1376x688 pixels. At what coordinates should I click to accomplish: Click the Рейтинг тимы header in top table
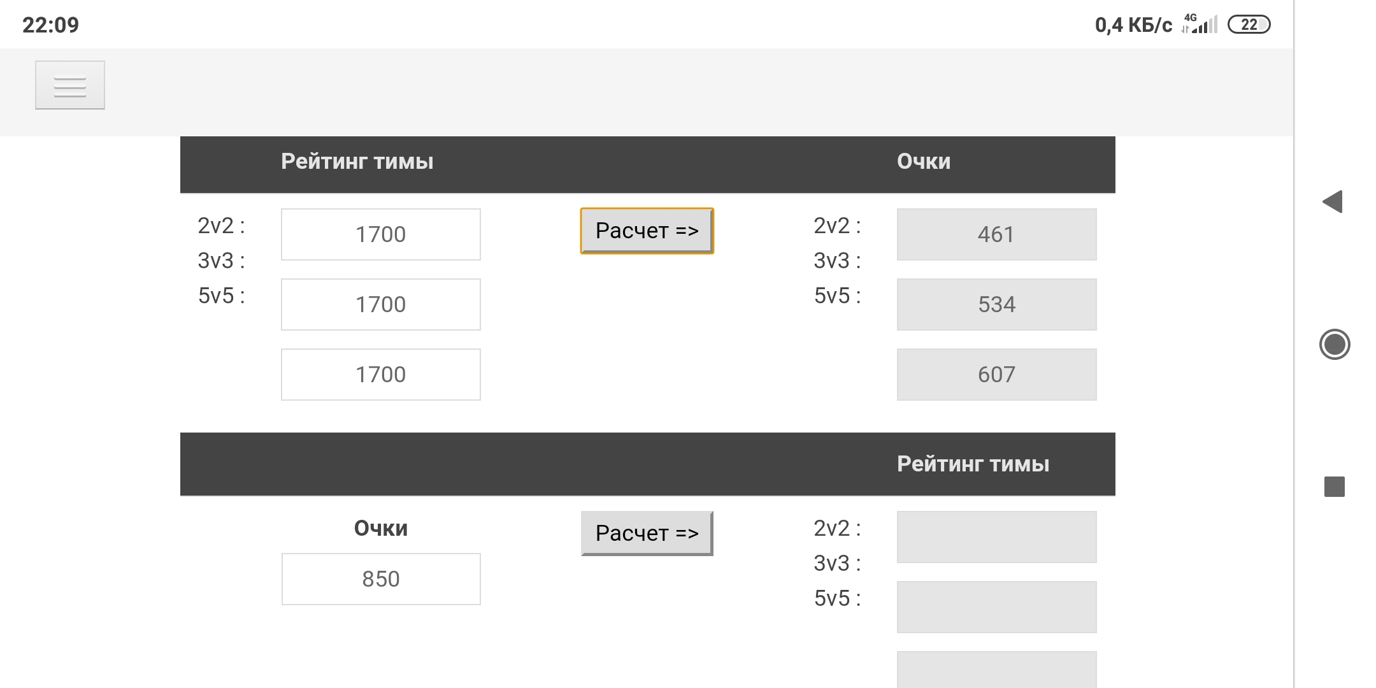pyautogui.click(x=357, y=162)
